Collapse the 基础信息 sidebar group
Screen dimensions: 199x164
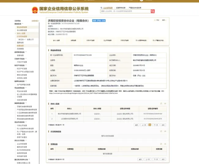[23, 24]
